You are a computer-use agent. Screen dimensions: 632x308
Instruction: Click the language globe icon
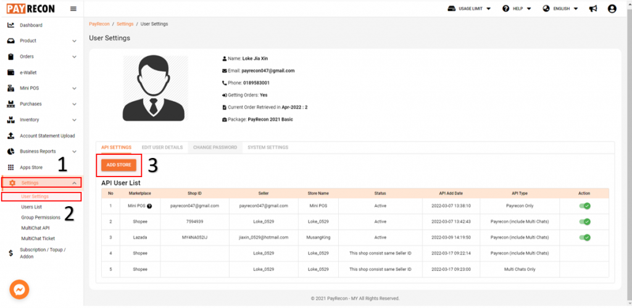click(x=546, y=9)
